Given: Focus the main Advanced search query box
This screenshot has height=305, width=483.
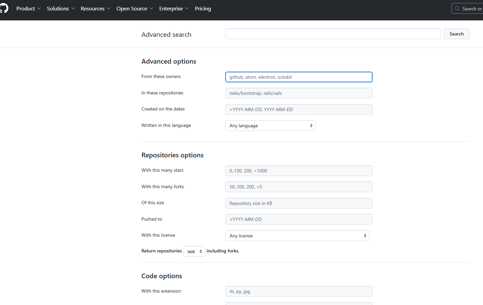Looking at the screenshot, I should tap(333, 34).
